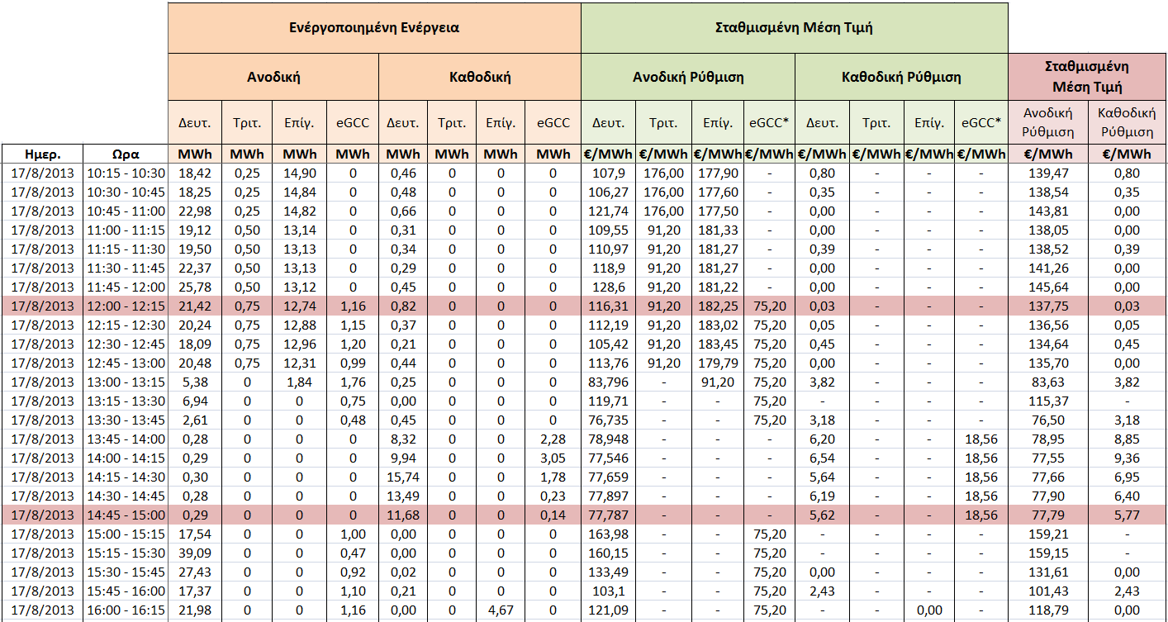
Task: Select the downward value 4,67
Action: (x=501, y=610)
